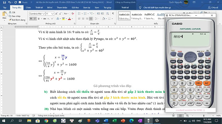Open the Tệp (File) tab

(x=5, y=7)
